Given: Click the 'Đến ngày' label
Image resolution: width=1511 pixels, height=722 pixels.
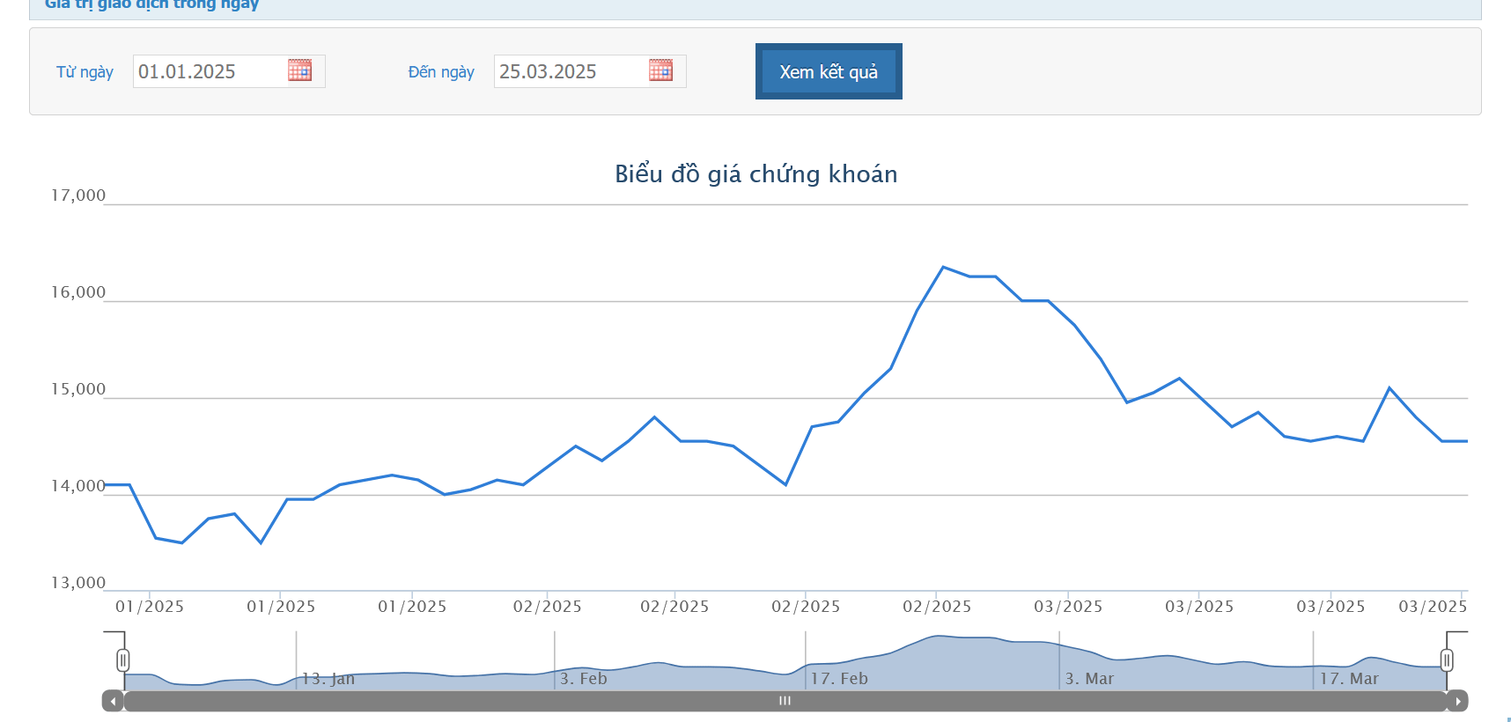Looking at the screenshot, I should [441, 72].
